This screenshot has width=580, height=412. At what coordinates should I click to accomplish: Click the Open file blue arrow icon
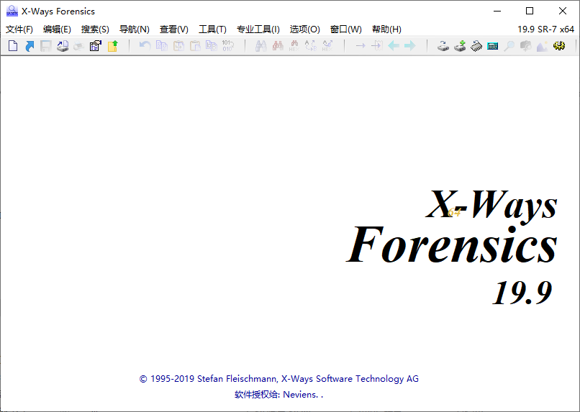pos(30,46)
